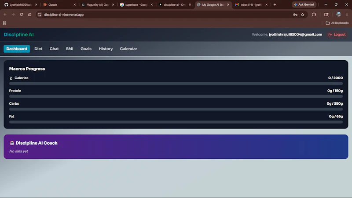Click the address bar URL
Viewport: 352px width, 198px height.
click(x=64, y=15)
